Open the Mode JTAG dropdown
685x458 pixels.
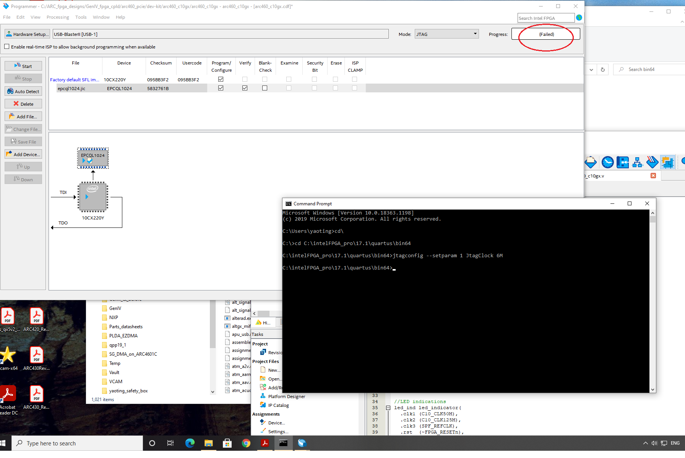point(446,34)
